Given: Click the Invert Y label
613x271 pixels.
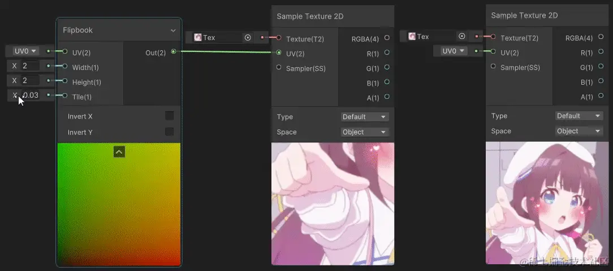Looking at the screenshot, I should click(80, 132).
